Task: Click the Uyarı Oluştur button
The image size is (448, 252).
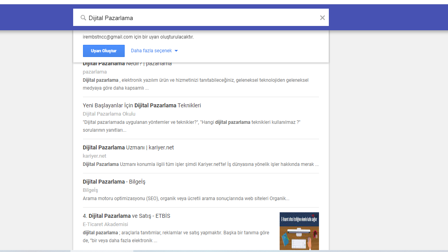Action: [x=103, y=51]
